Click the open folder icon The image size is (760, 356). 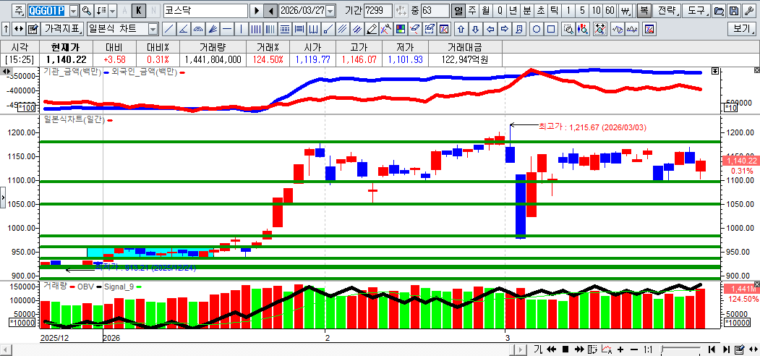coord(719,11)
